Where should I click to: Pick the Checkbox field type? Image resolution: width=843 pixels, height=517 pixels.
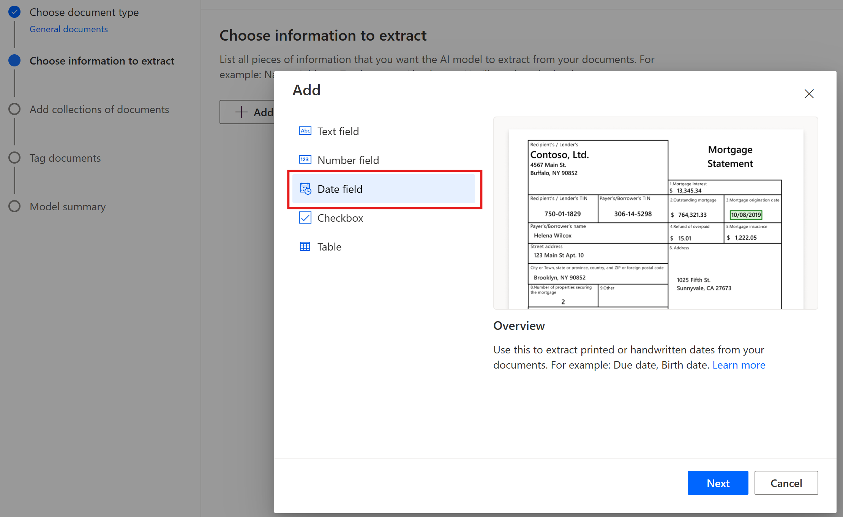click(x=340, y=218)
